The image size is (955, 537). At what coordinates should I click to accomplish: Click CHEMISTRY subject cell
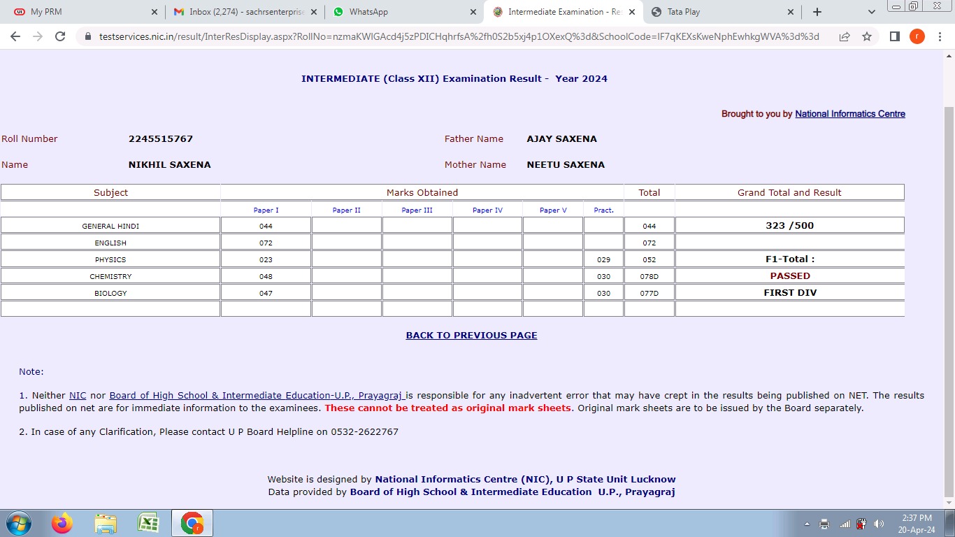[x=110, y=276]
